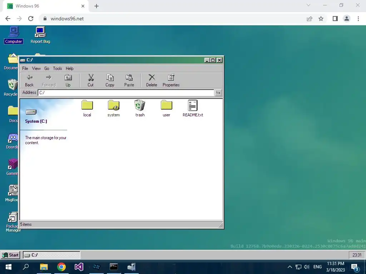Reload the windows96.net page
Viewport: 366px width, 274px height.
click(31, 19)
